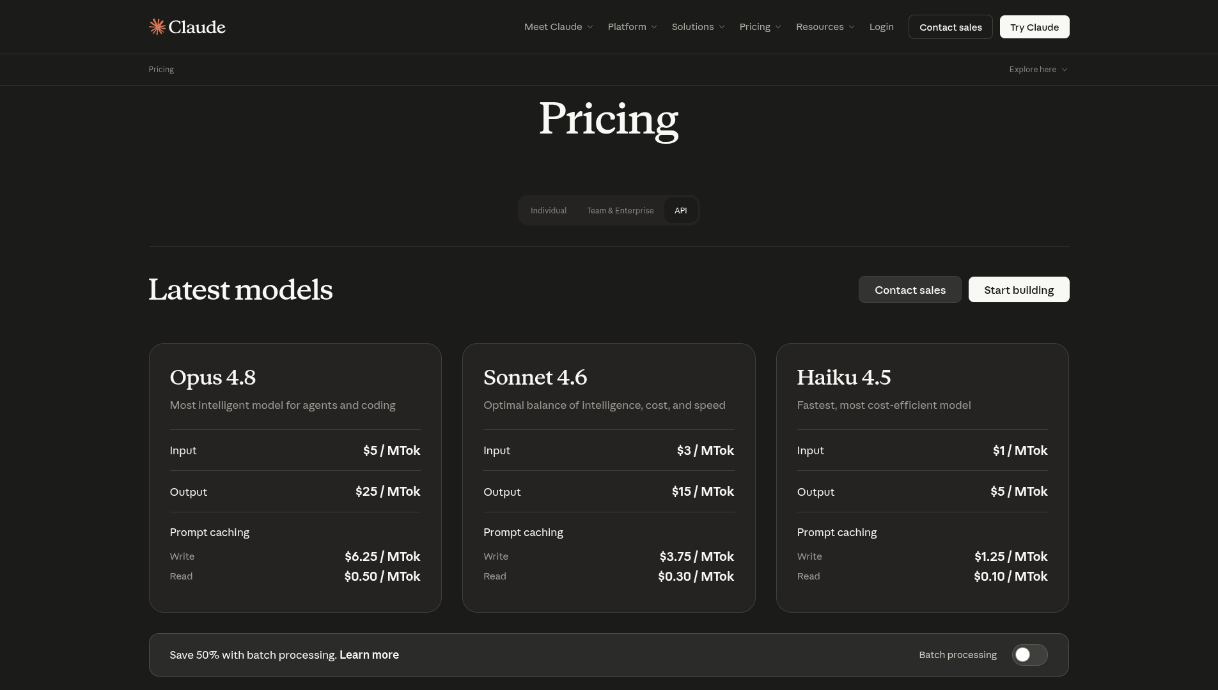
Task: Click the Prompt caching label in Sonnet 4.6 card
Action: [524, 532]
